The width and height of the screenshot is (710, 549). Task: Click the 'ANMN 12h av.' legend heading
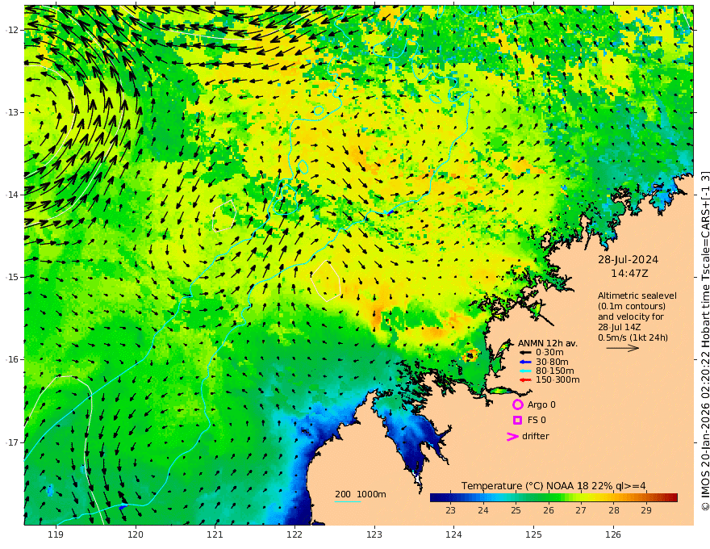pyautogui.click(x=548, y=343)
